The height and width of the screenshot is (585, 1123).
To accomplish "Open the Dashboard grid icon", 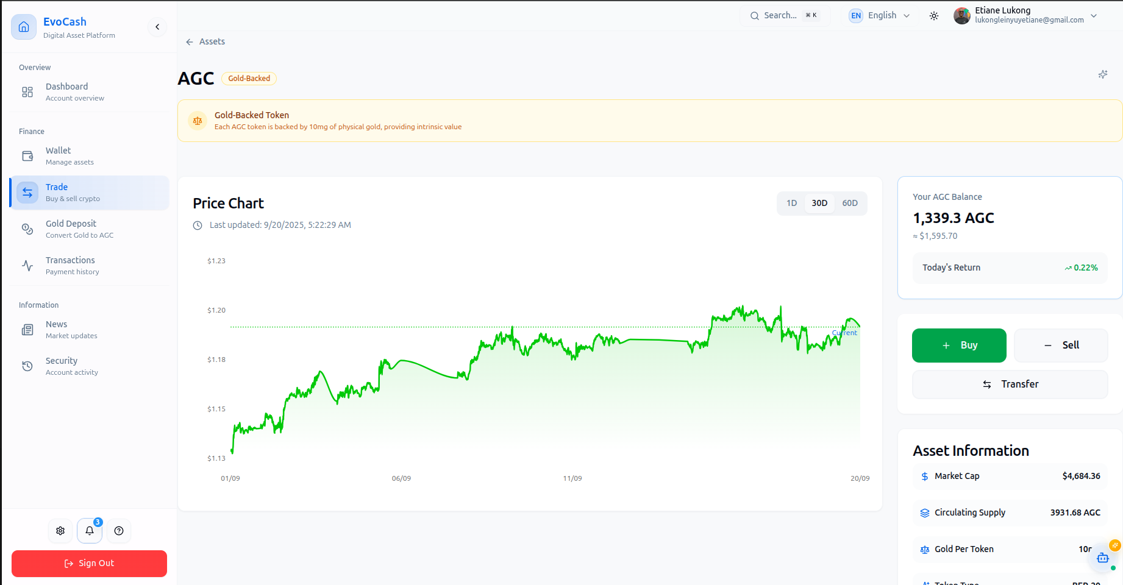I will click(x=27, y=92).
